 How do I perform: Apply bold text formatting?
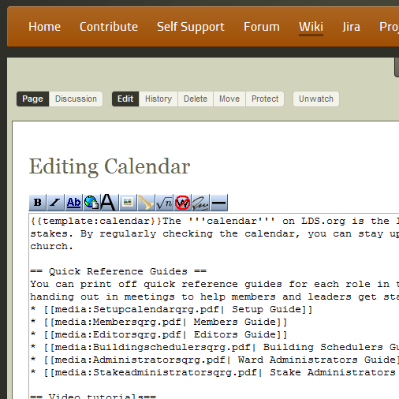38,203
